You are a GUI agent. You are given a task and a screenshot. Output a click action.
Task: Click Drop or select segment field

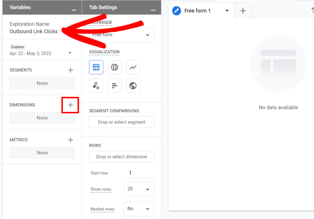click(121, 122)
